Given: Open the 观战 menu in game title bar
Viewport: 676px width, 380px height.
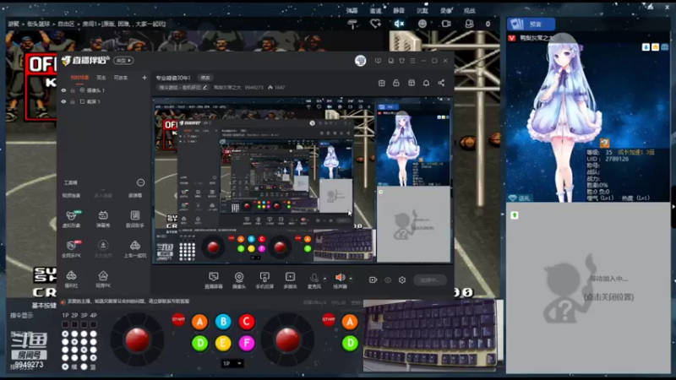Looking at the screenshot, I should click(469, 11).
